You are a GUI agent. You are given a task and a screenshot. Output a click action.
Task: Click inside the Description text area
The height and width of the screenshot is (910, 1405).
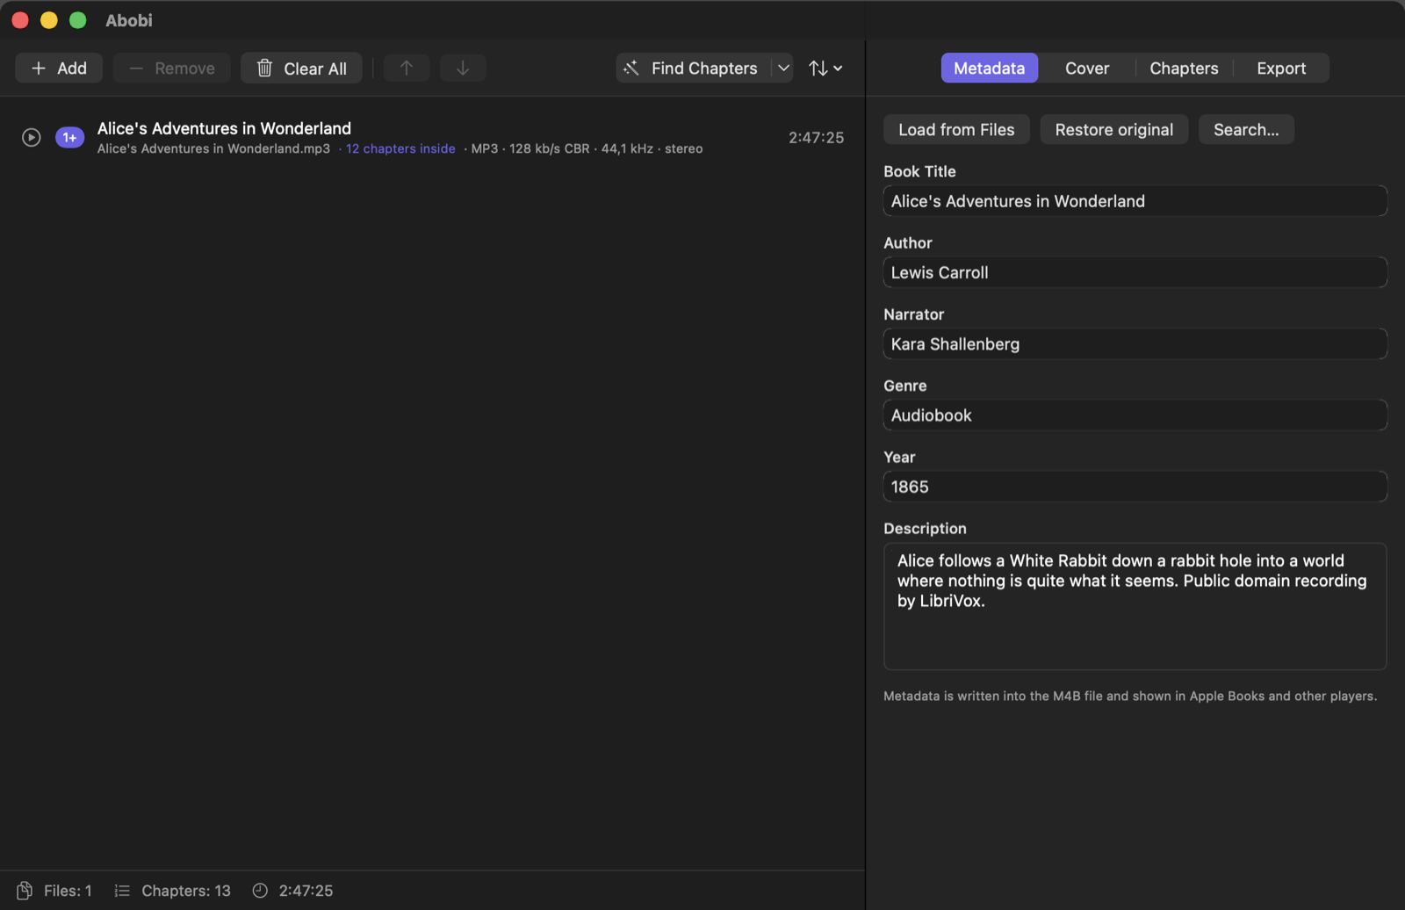tap(1135, 606)
